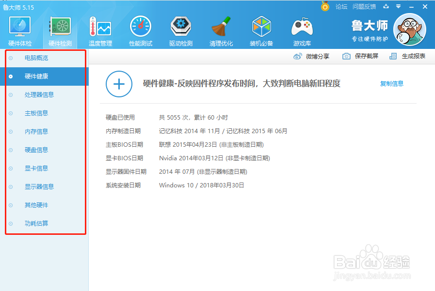435x291 pixels.
Task: Click bullet marker next to 显示器信息
Action: click(11, 187)
